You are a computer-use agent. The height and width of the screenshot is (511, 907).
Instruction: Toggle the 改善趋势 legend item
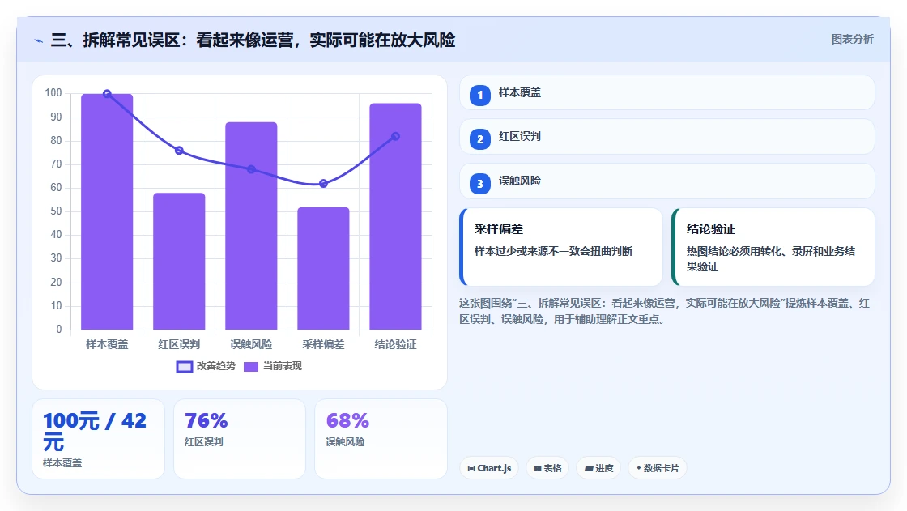tap(206, 366)
